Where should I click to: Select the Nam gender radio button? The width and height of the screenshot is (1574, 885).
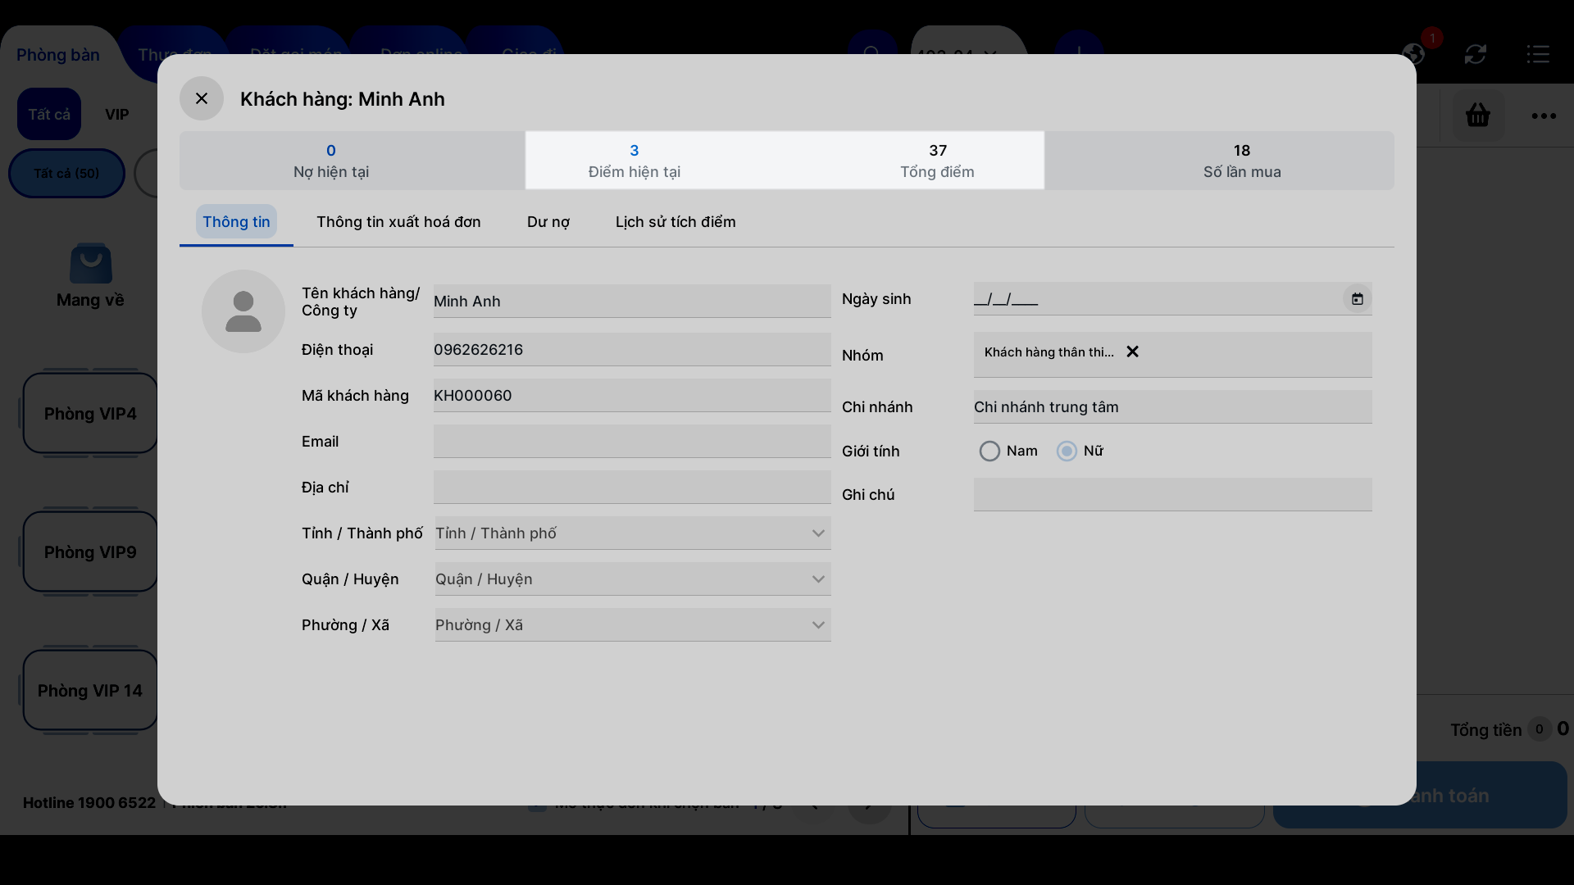pos(989,452)
